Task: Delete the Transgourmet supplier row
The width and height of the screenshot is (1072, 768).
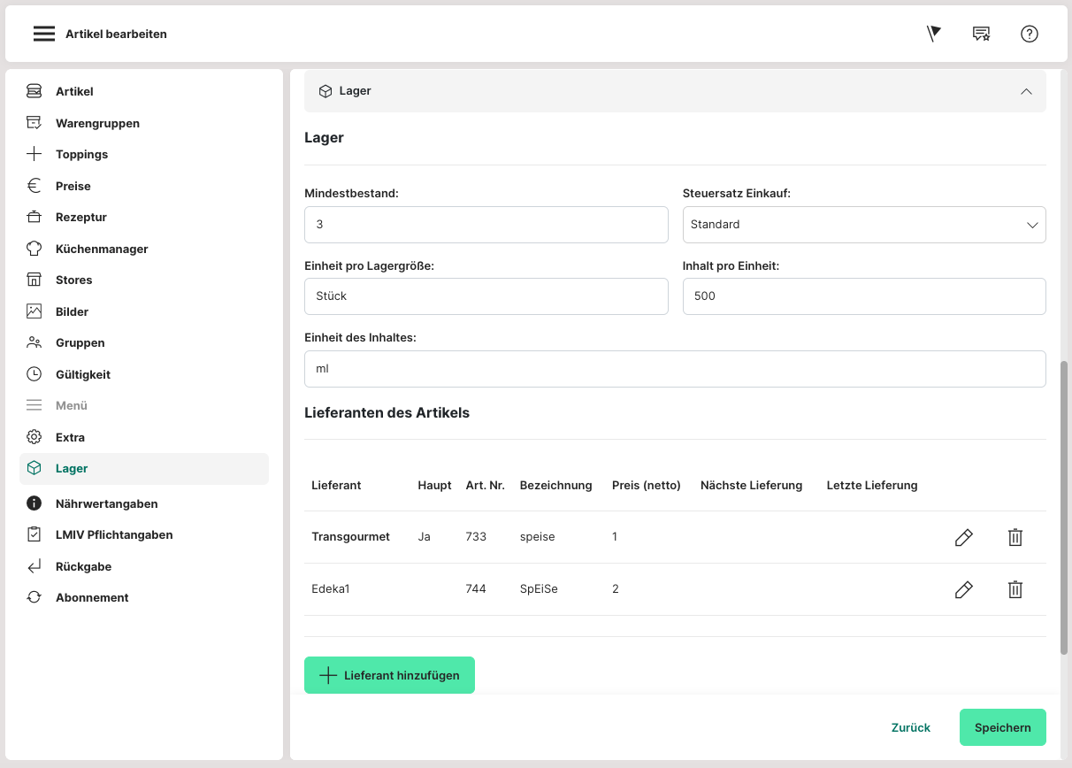Action: coord(1015,537)
